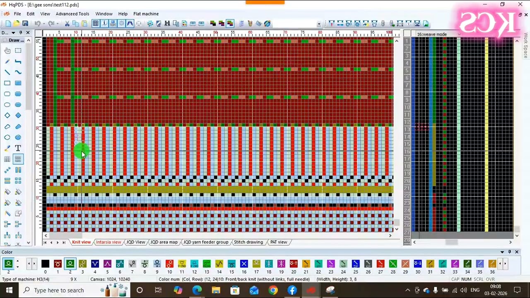Close the Color panel

click(x=516, y=252)
